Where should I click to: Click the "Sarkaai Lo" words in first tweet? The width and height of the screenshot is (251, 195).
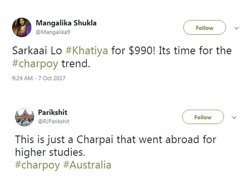[34, 51]
